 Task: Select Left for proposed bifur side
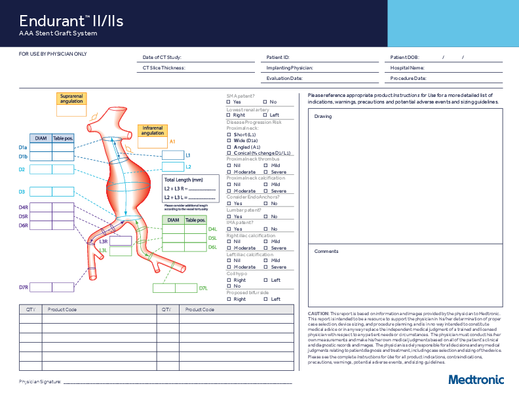click(265, 299)
